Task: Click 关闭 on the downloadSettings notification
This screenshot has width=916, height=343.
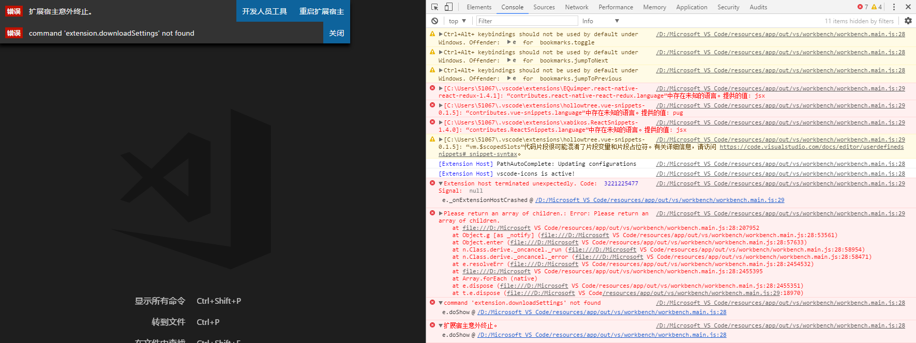Action: (x=337, y=33)
